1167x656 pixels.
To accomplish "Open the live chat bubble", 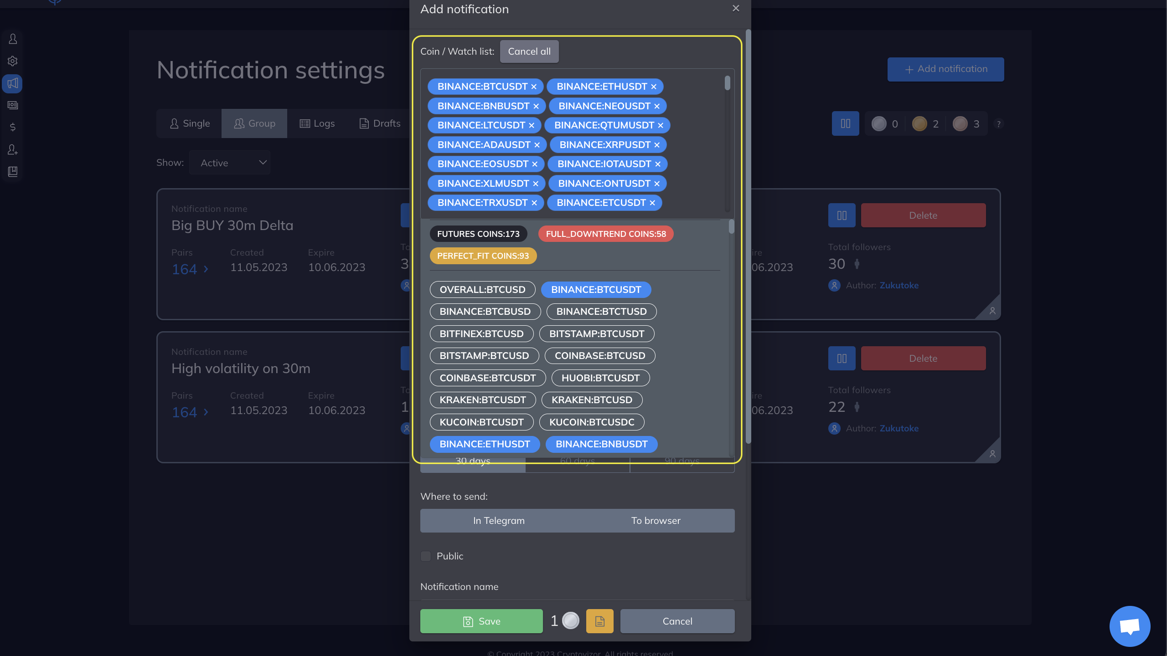I will pos(1130,626).
